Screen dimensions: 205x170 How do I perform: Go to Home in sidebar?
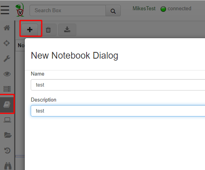(7, 28)
